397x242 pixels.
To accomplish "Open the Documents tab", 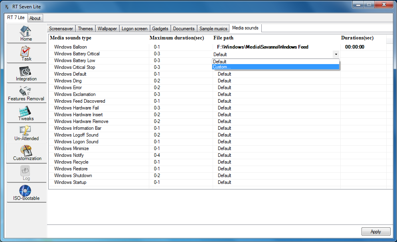I will 184,29.
